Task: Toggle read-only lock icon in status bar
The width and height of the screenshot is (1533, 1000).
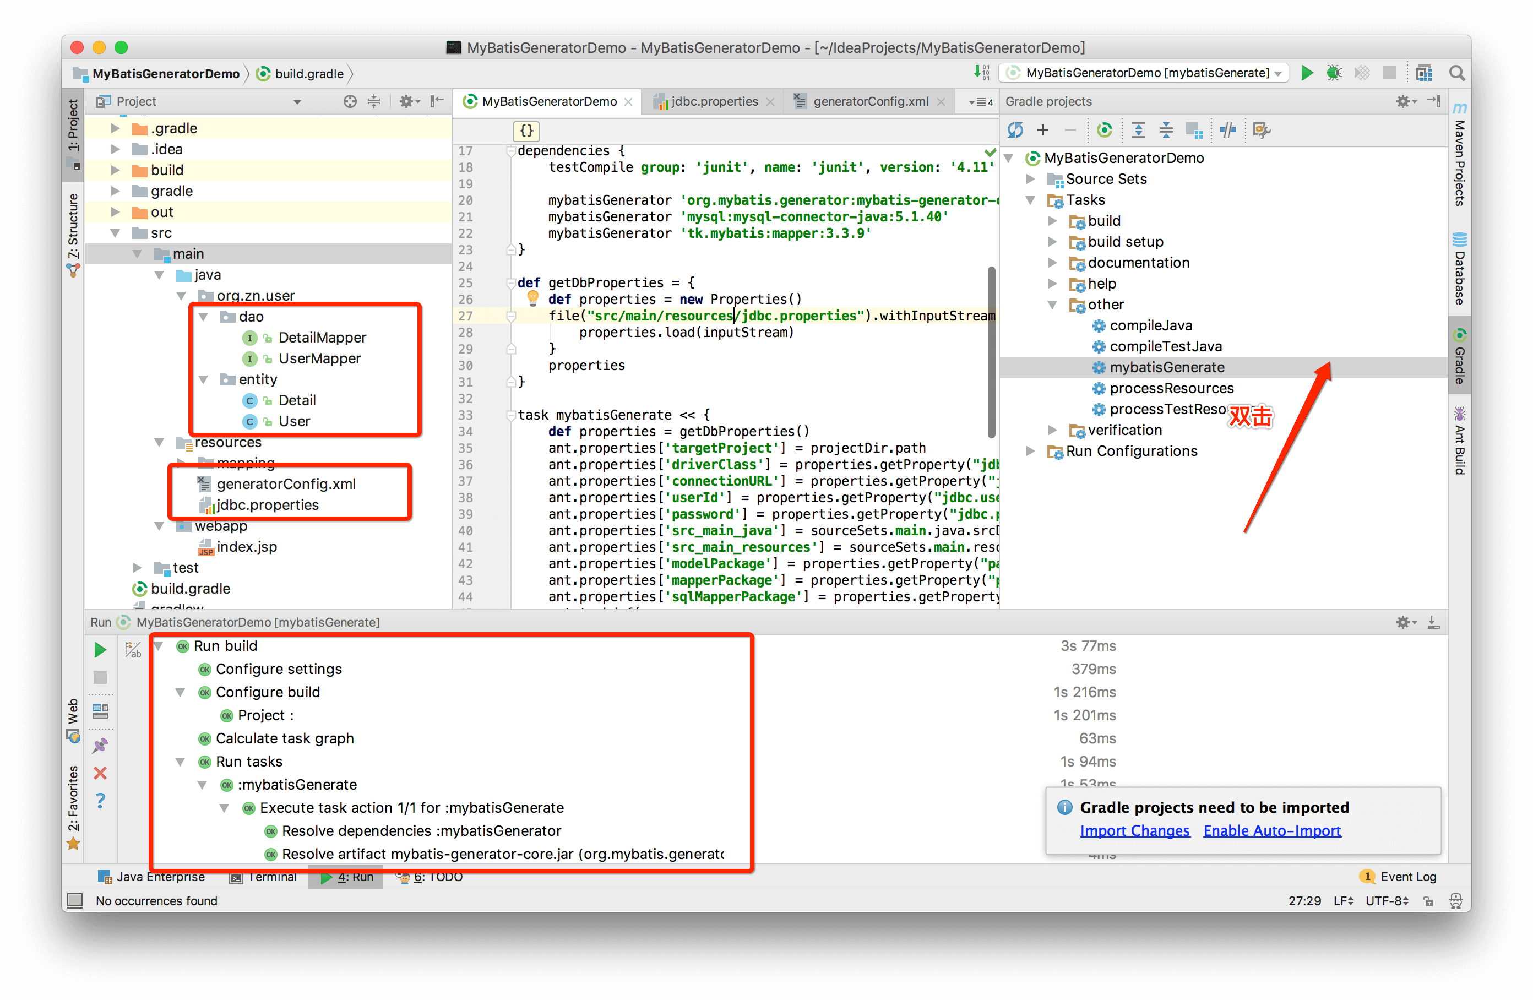Action: pyautogui.click(x=1429, y=901)
